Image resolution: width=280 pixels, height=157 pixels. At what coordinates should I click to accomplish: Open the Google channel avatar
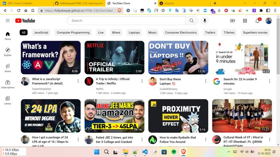click(x=216, y=81)
